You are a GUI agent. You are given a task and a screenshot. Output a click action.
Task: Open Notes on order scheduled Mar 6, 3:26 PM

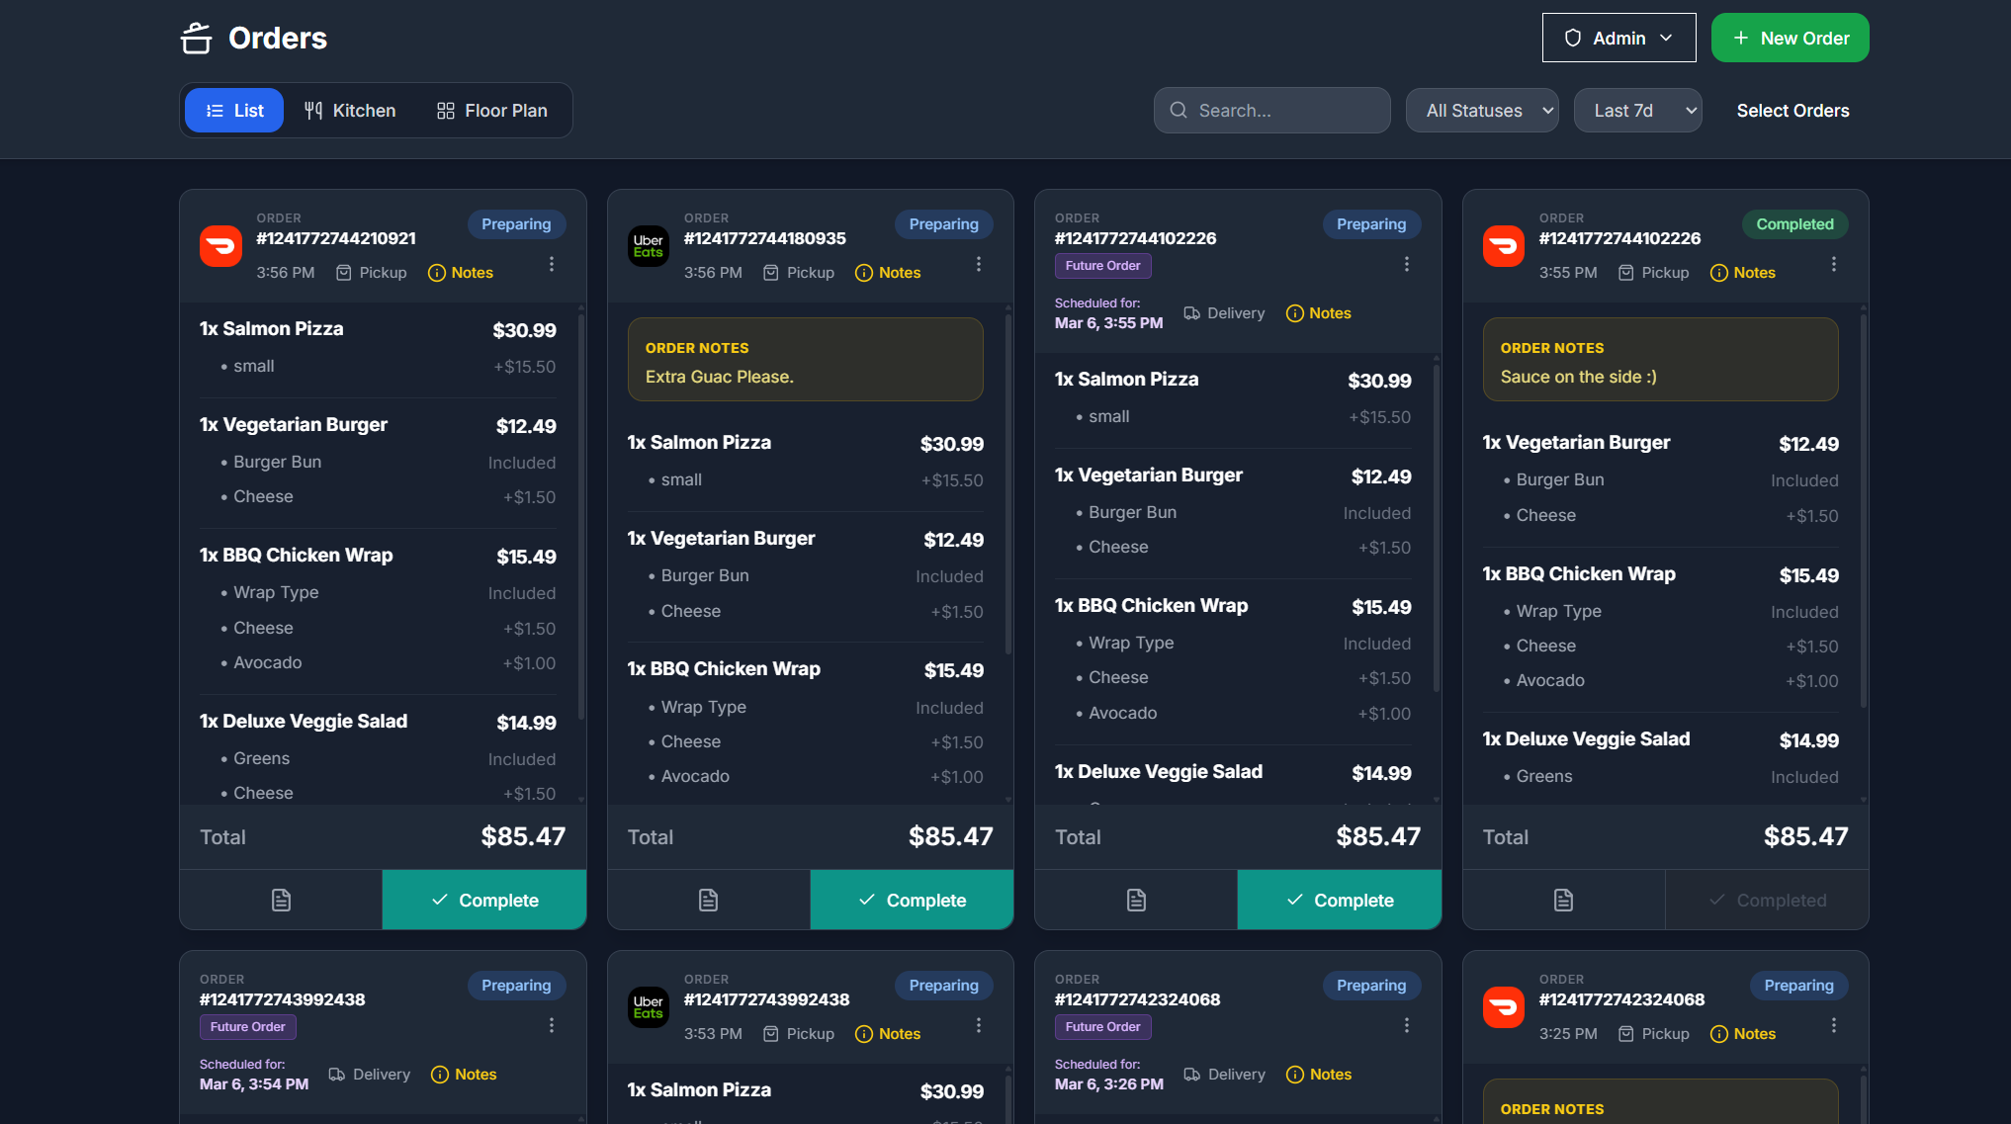point(1319,1075)
